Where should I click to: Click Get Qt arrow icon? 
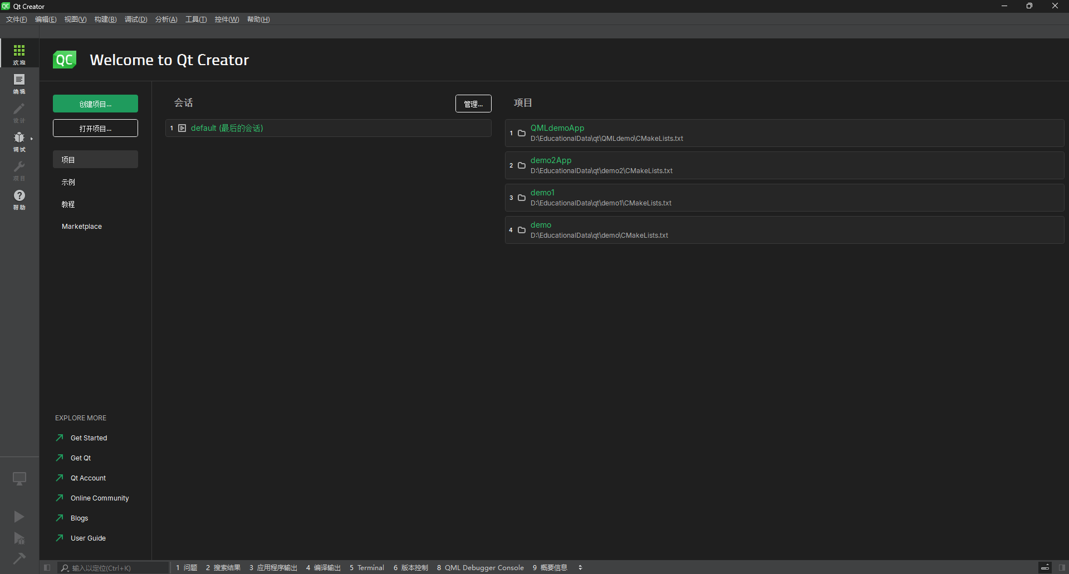(60, 458)
